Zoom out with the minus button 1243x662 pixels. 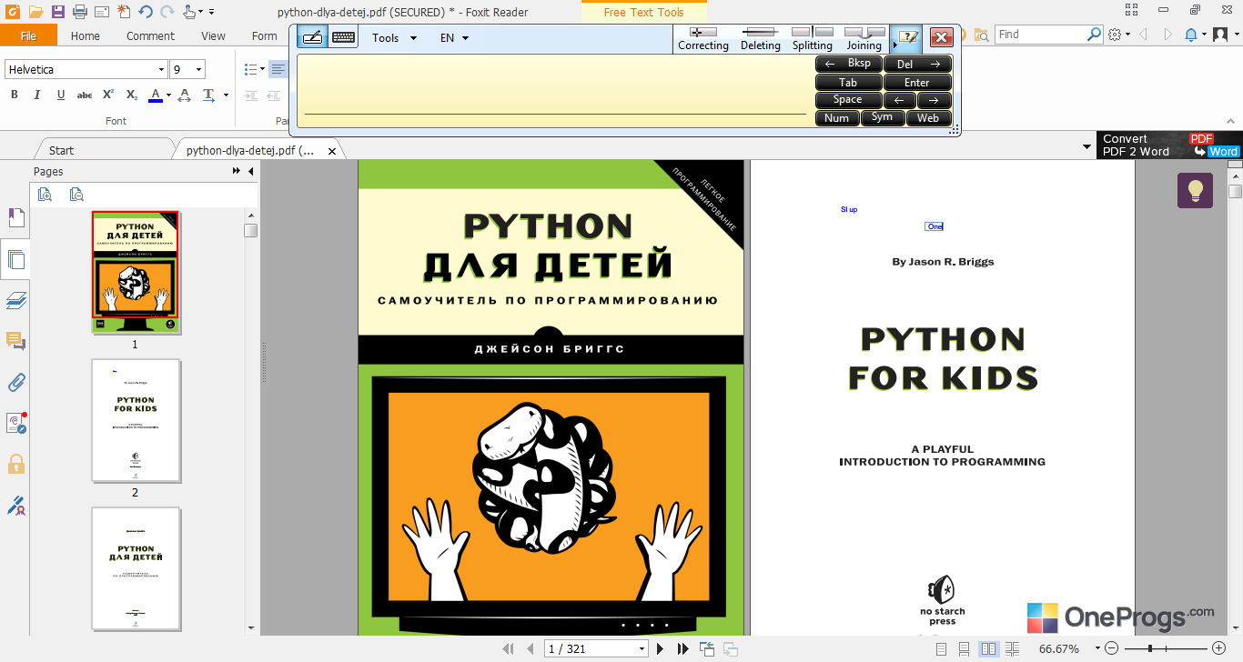click(x=1111, y=648)
